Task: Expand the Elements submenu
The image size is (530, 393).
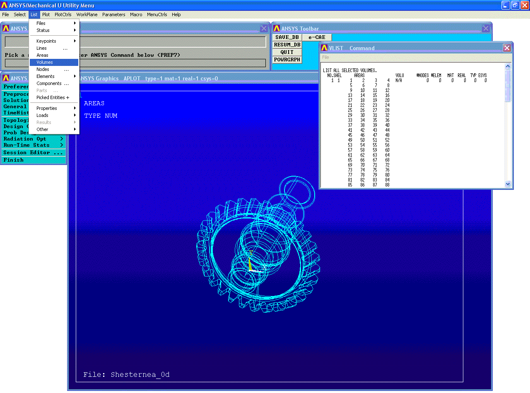Action: pyautogui.click(x=54, y=76)
